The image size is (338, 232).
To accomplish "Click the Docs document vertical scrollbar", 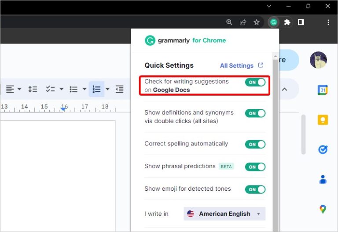I will point(303,134).
